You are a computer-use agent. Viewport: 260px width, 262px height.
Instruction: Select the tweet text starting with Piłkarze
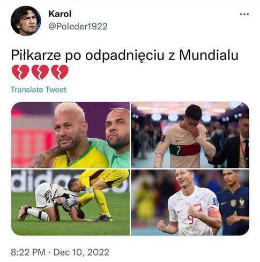(124, 56)
